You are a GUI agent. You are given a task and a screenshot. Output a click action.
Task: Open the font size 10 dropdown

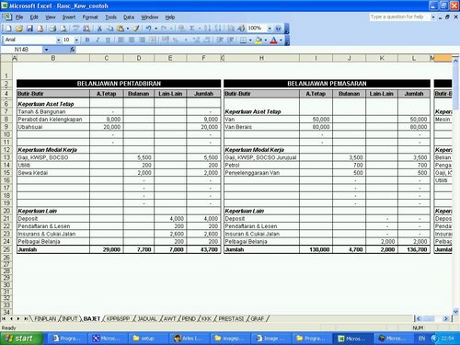76,40
